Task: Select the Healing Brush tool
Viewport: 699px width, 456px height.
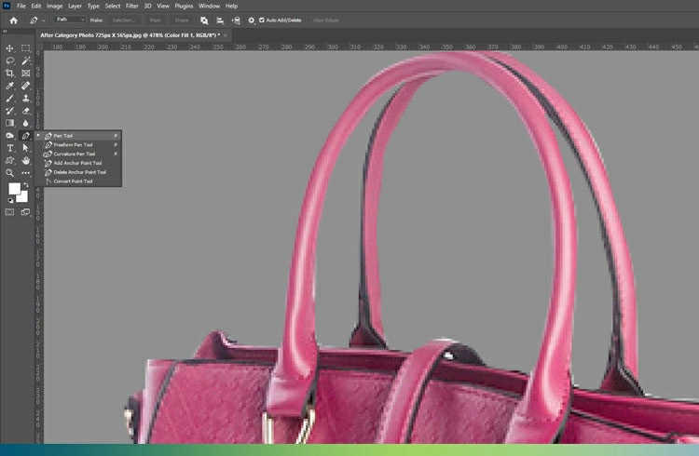Action: pyautogui.click(x=26, y=86)
